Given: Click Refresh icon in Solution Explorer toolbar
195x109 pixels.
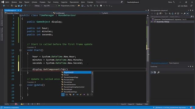Looking at the screenshot, I should pyautogui.click(x=172, y=14).
